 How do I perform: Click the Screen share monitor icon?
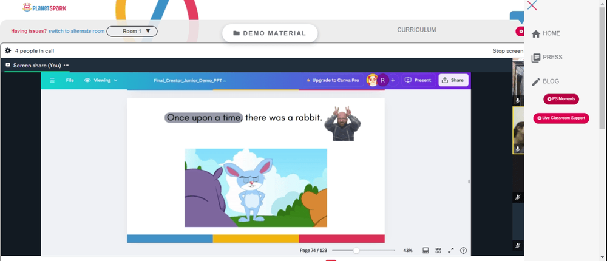[x=8, y=65]
